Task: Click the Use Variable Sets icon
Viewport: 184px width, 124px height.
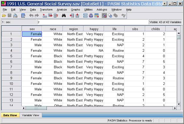Action: [110, 16]
